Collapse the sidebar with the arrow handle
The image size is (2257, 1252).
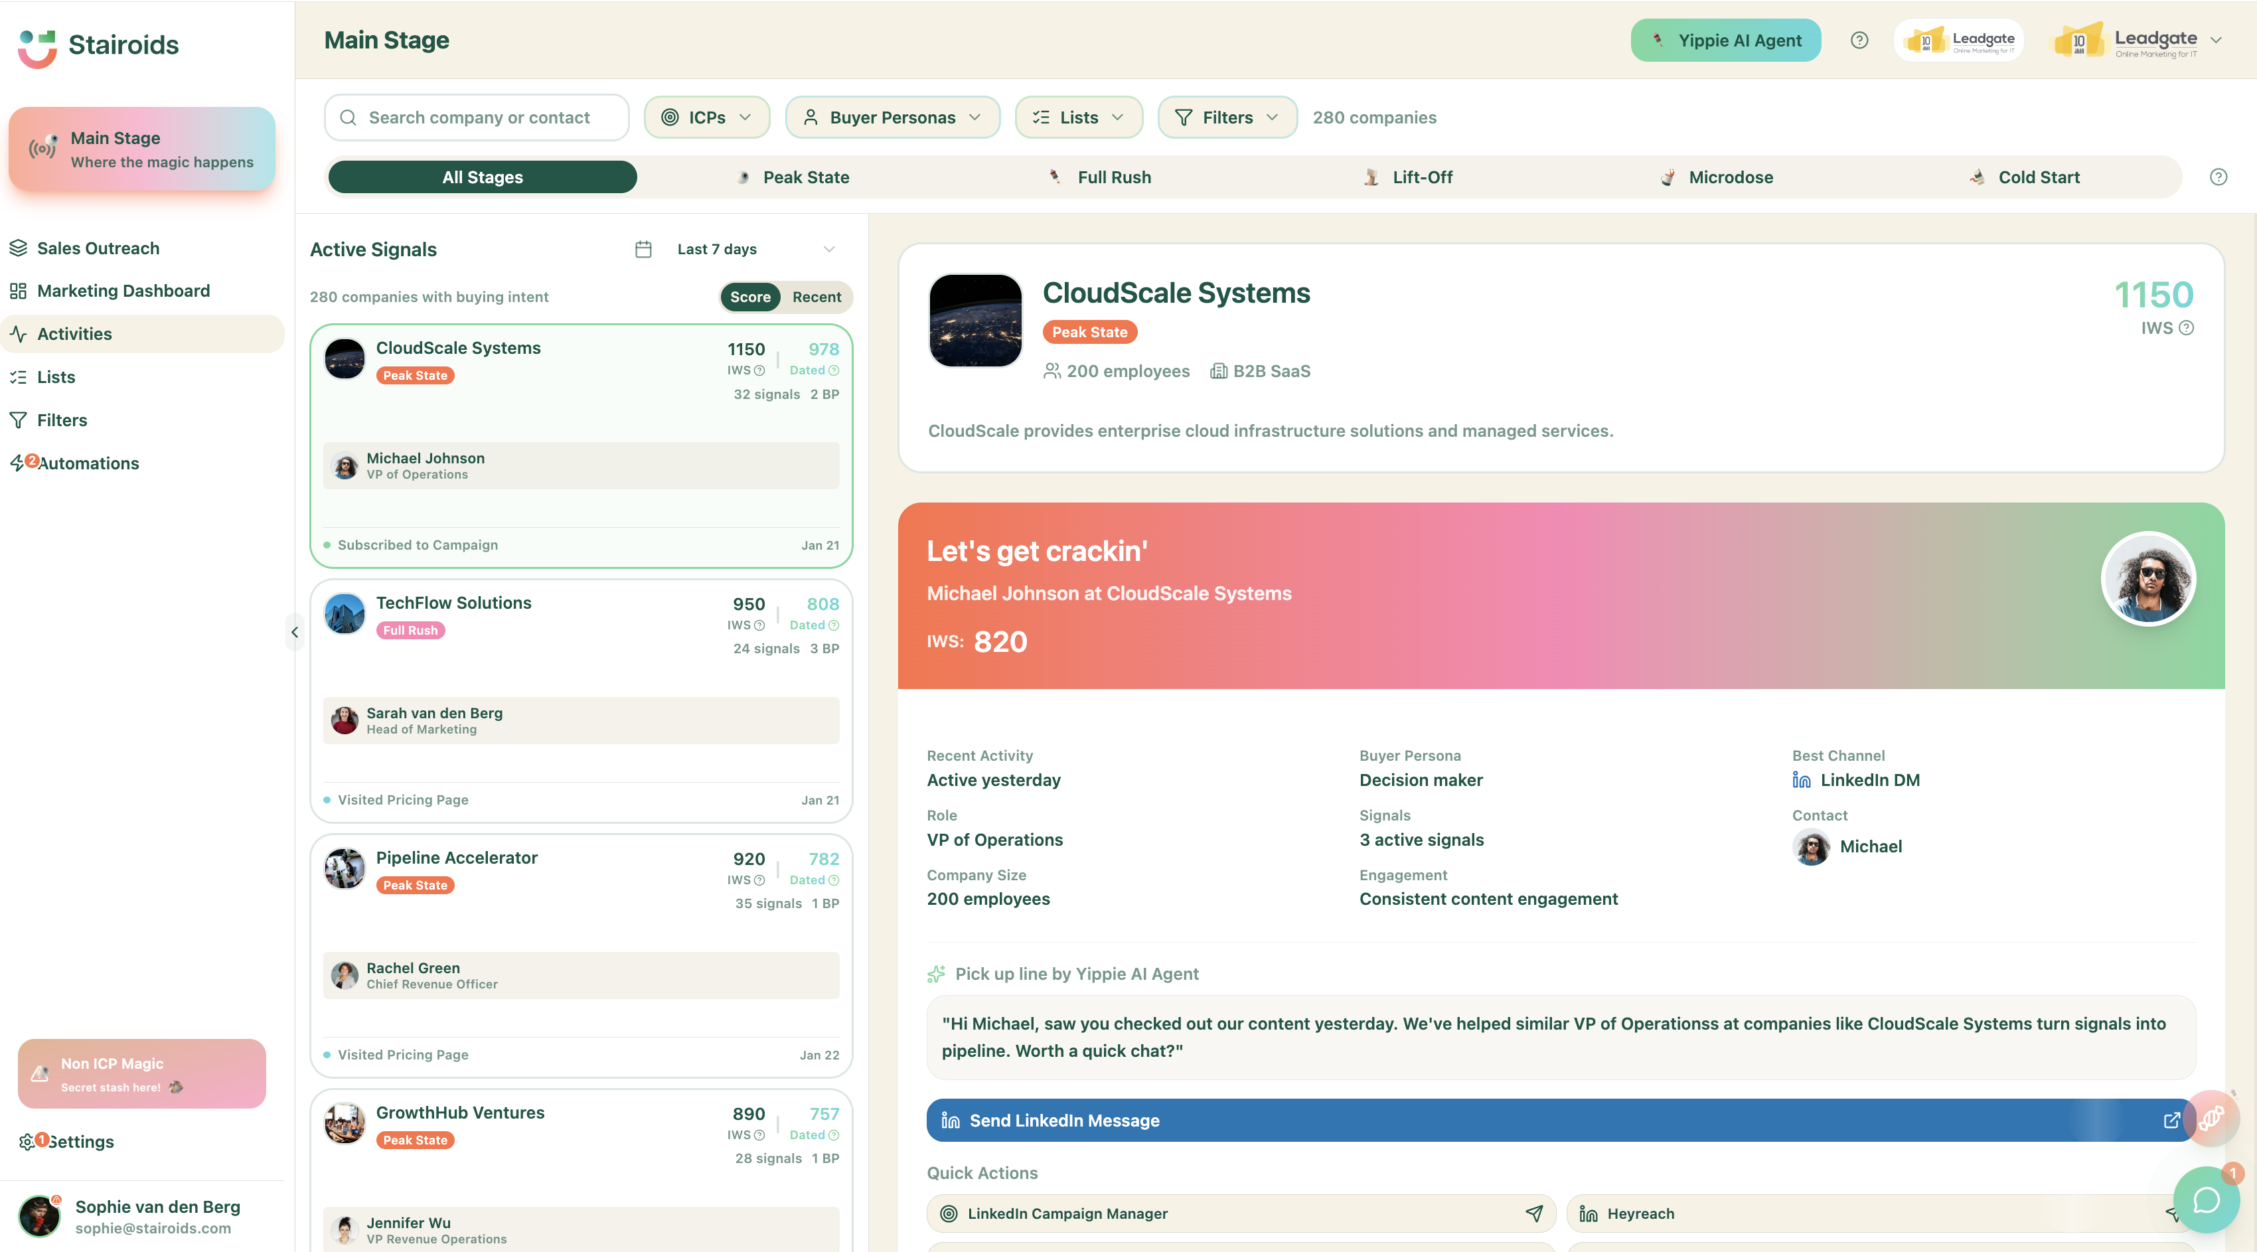[x=294, y=632]
